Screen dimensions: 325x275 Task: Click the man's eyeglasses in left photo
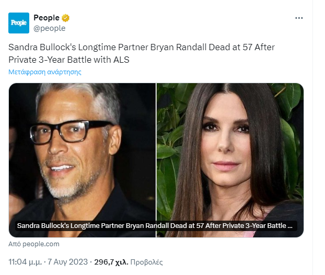76,131
